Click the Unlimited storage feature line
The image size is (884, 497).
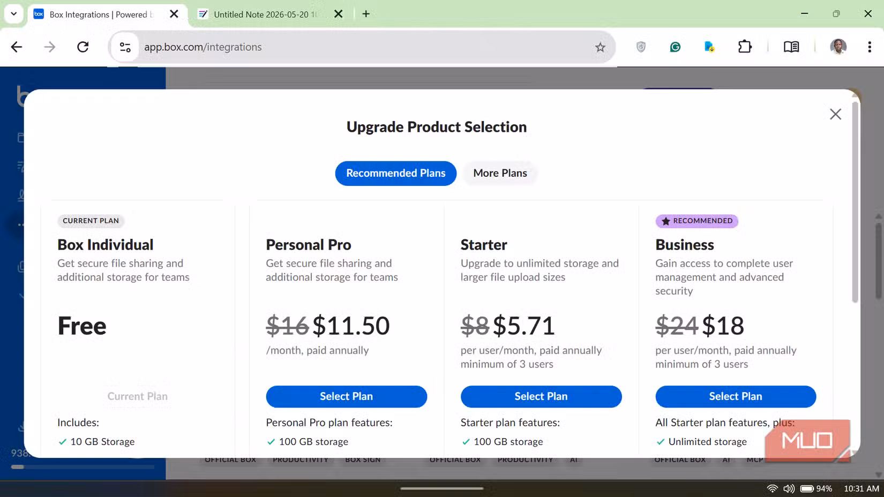[701, 442]
